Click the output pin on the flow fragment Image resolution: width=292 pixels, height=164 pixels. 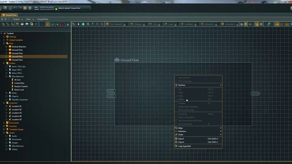(x=255, y=93)
